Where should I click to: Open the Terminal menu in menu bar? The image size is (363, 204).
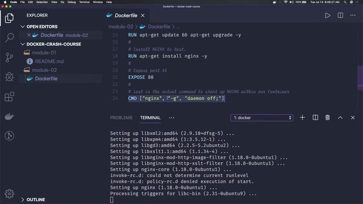click(85, 2)
